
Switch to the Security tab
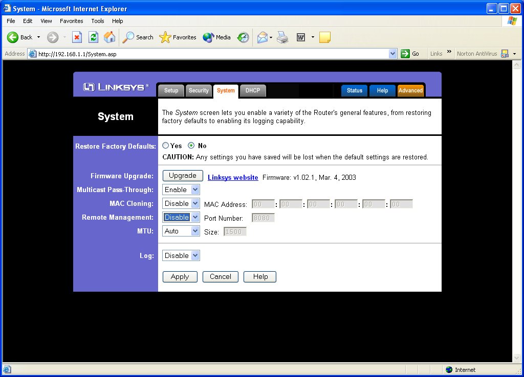pos(199,90)
